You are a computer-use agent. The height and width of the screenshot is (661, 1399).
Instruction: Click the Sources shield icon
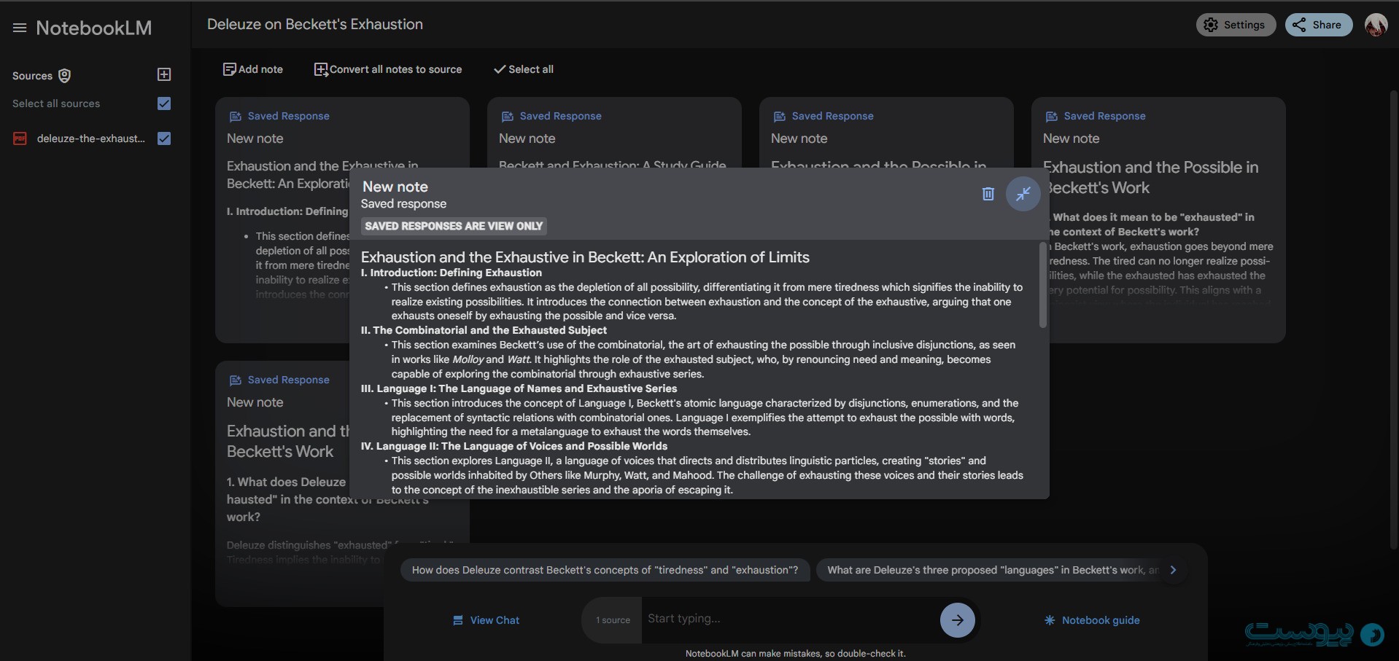(64, 76)
